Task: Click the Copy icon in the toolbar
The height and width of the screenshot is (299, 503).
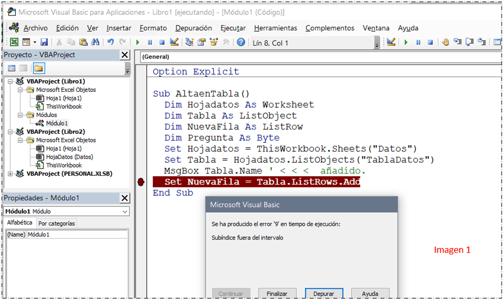Action: pyautogui.click(x=71, y=42)
